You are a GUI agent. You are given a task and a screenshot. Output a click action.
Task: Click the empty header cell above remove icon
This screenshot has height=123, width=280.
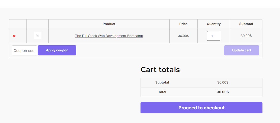tap(18, 24)
